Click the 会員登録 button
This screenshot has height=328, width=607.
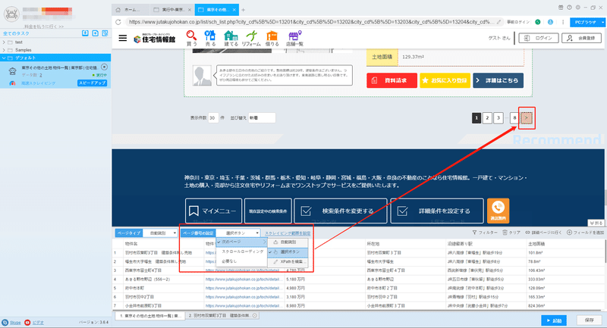coord(581,38)
